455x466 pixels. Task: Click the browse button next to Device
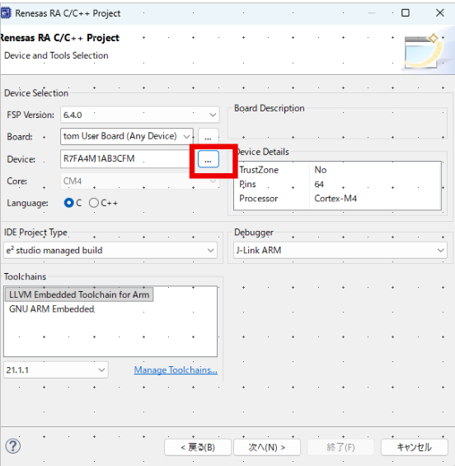[209, 159]
